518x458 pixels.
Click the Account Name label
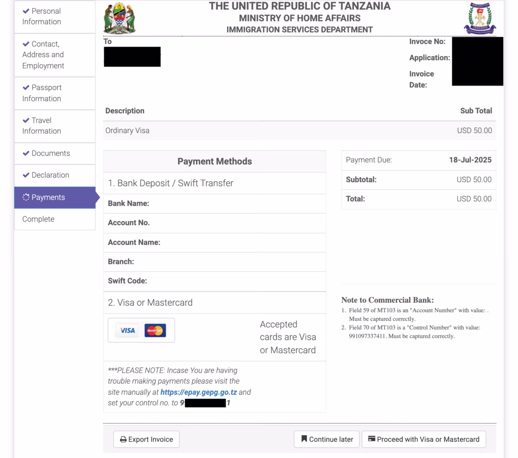tap(134, 242)
